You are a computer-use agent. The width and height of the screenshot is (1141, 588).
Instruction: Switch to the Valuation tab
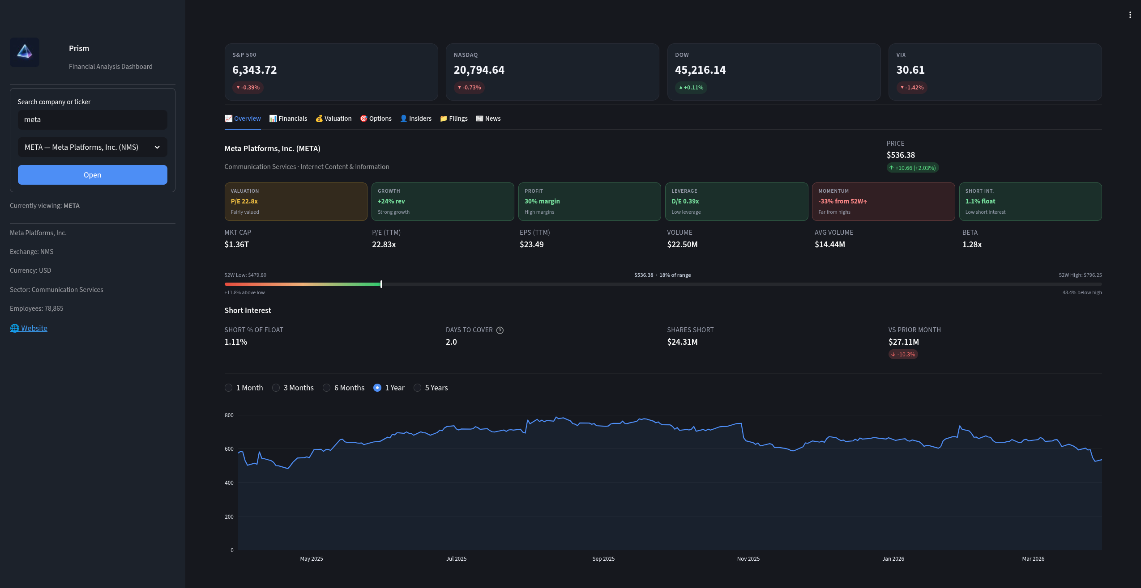coord(333,118)
